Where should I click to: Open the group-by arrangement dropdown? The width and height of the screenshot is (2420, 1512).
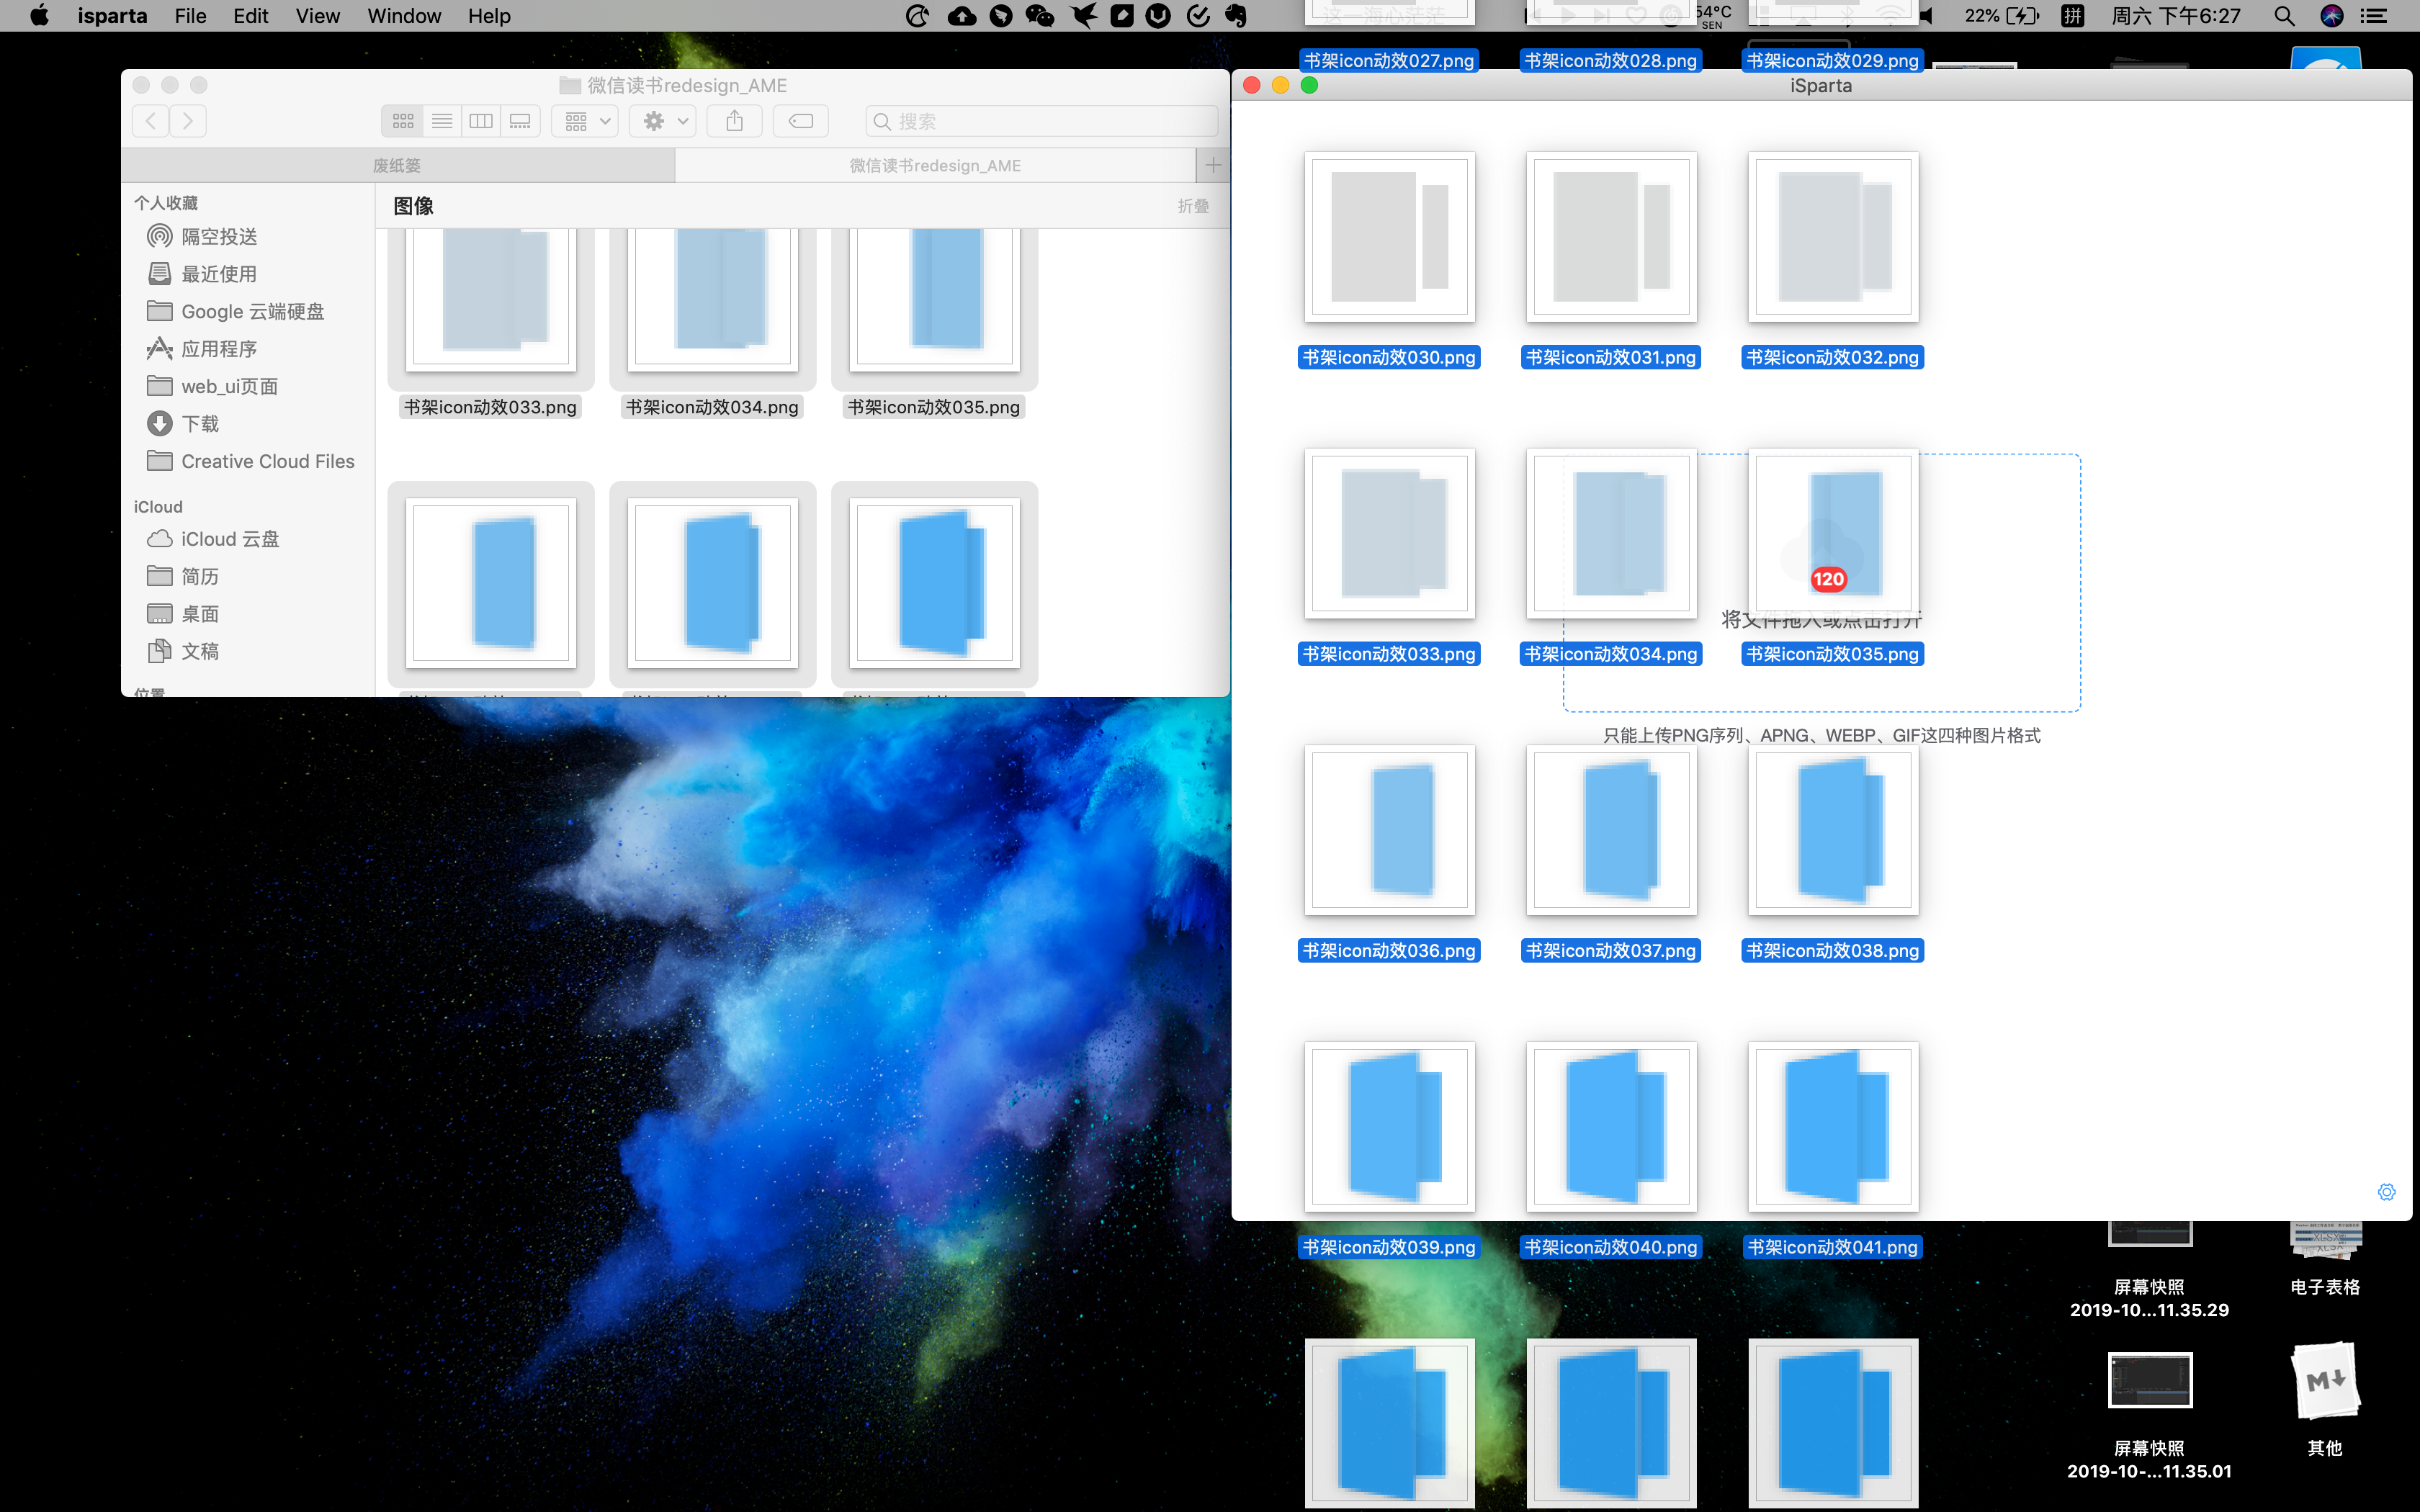pyautogui.click(x=586, y=121)
